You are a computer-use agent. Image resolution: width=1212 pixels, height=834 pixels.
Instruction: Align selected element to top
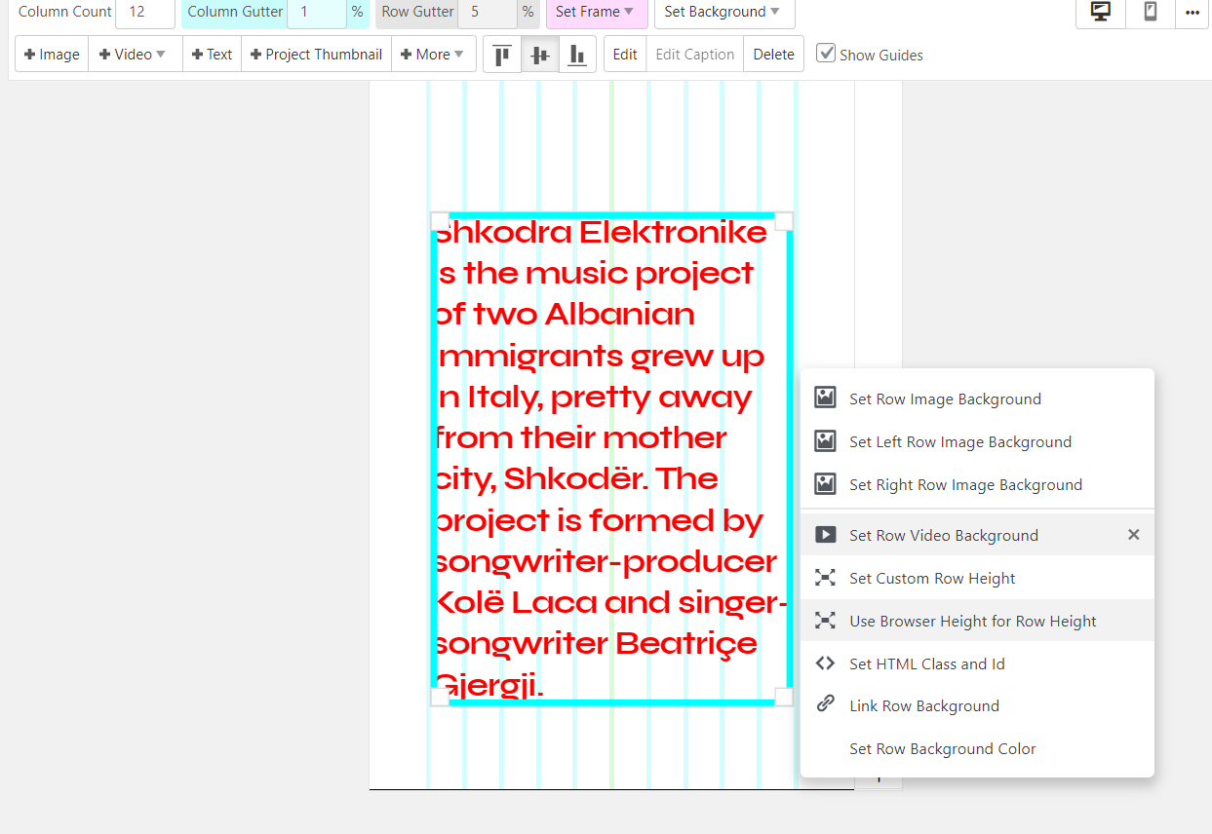pos(502,55)
